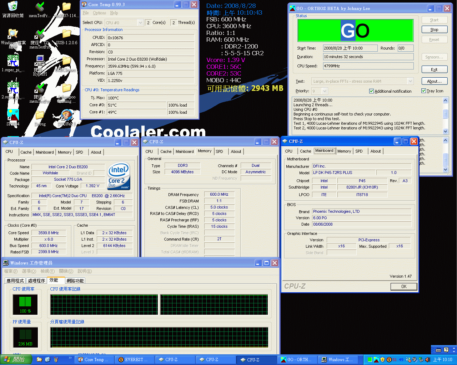Click the Stop button in ORTHOS

click(x=434, y=30)
